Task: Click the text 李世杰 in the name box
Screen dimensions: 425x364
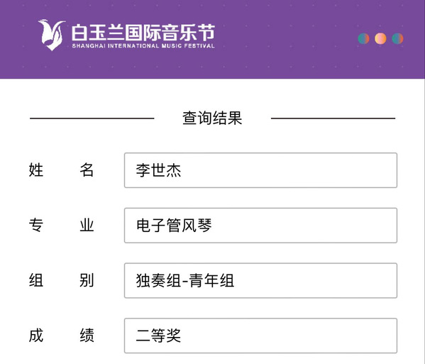Action: (x=158, y=170)
